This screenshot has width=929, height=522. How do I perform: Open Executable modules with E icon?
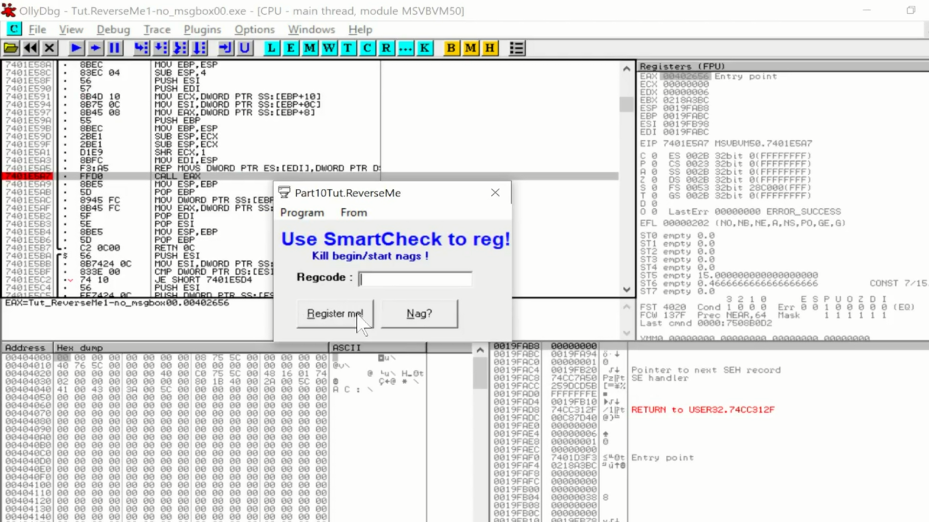click(290, 48)
